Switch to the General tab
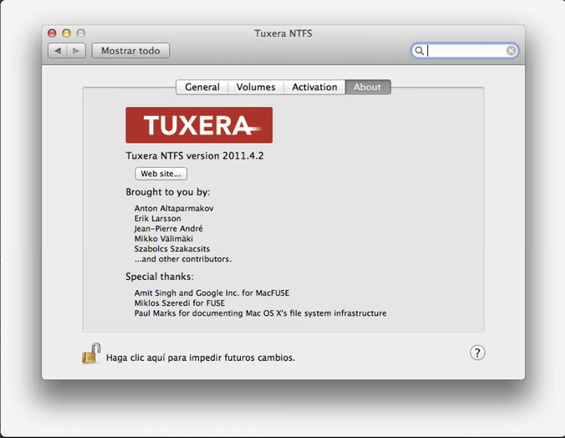The width and height of the screenshot is (565, 438). 202,87
